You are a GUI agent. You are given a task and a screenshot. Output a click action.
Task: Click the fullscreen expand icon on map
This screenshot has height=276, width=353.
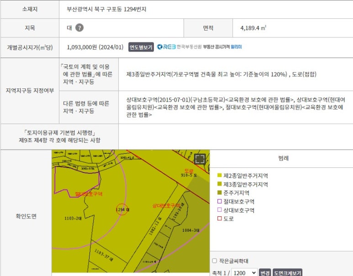tap(200, 159)
